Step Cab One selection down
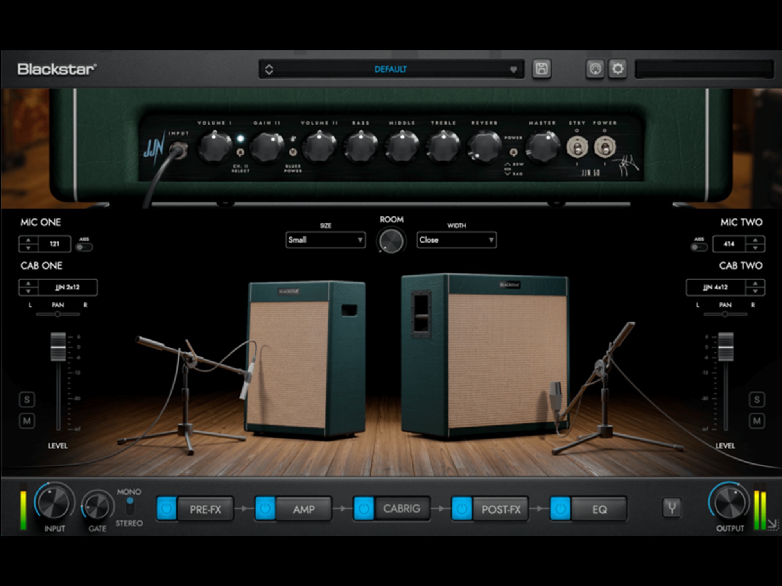 point(28,291)
